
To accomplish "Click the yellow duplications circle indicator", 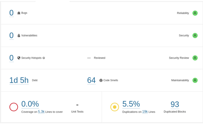I will pos(115,107).
